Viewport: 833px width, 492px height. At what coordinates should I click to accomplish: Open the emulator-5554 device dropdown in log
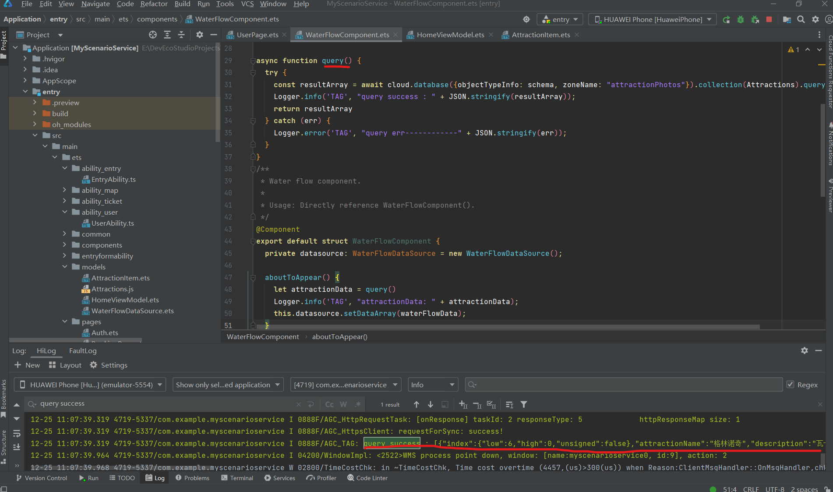coord(90,385)
